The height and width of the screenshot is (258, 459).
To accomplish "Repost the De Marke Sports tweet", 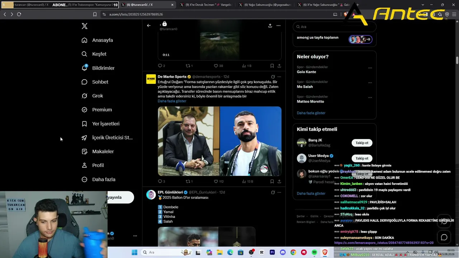I will [x=189, y=182].
